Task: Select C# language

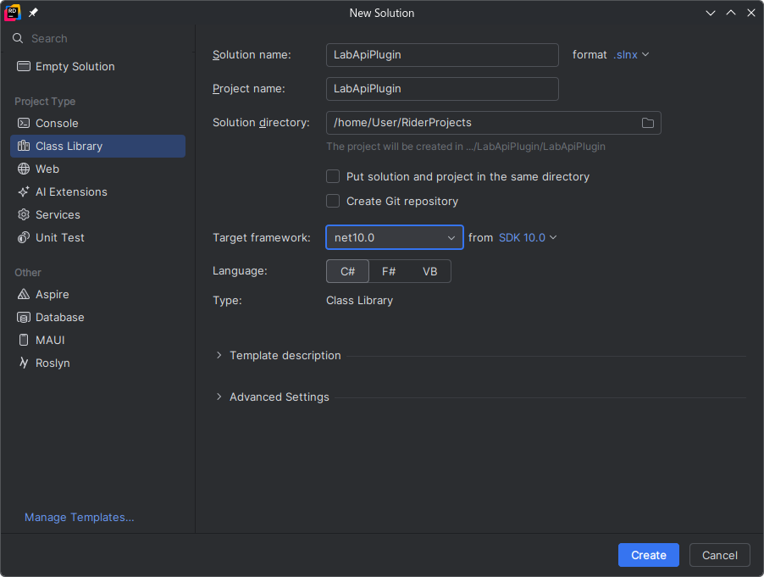Action: (x=347, y=271)
